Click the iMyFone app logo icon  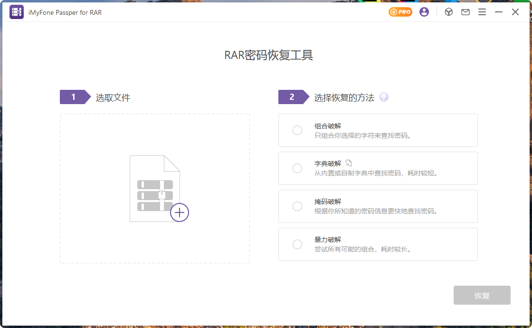click(16, 11)
